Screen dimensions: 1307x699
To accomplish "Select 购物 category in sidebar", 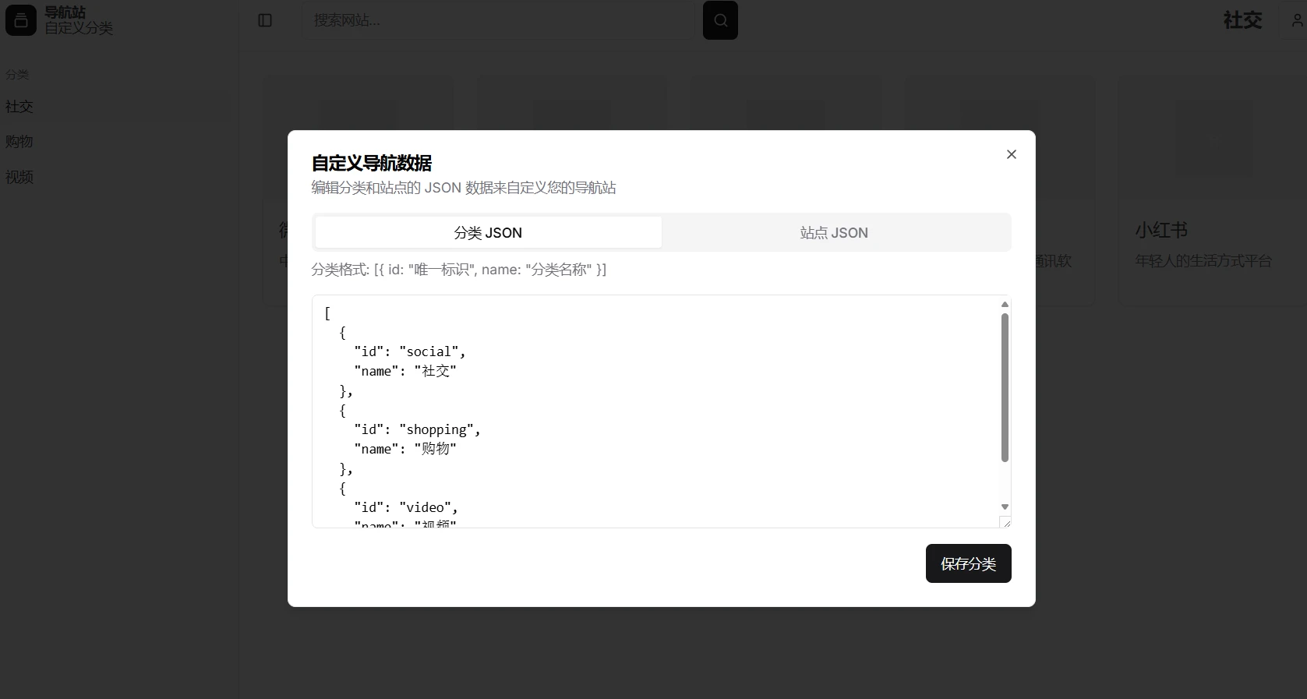I will click(x=19, y=142).
